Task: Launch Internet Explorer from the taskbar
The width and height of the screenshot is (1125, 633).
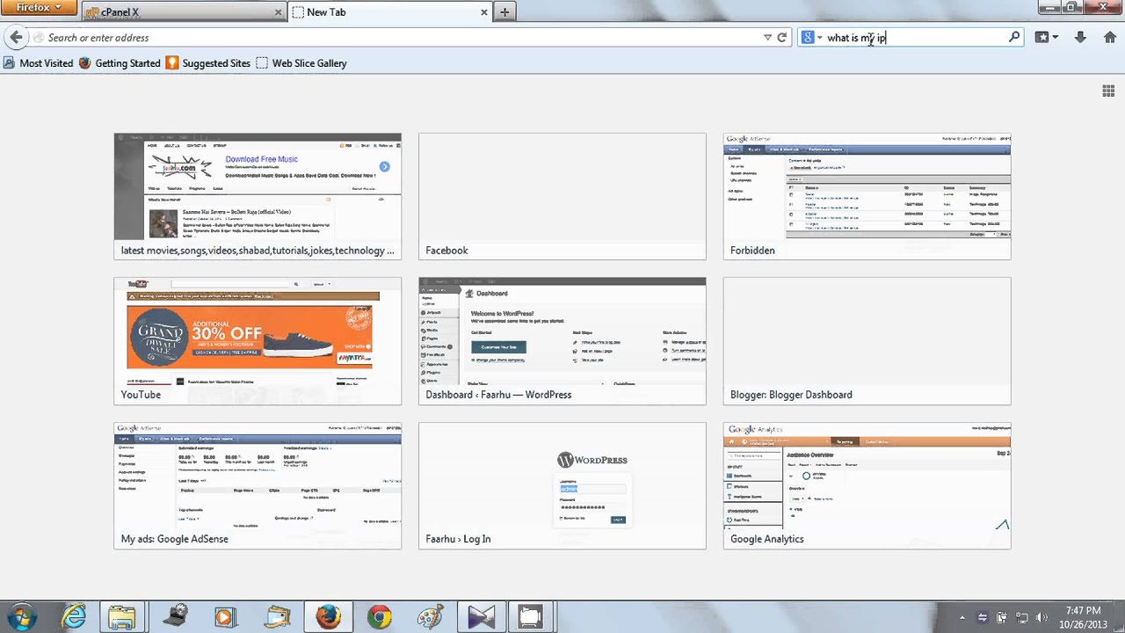Action: coord(73,617)
